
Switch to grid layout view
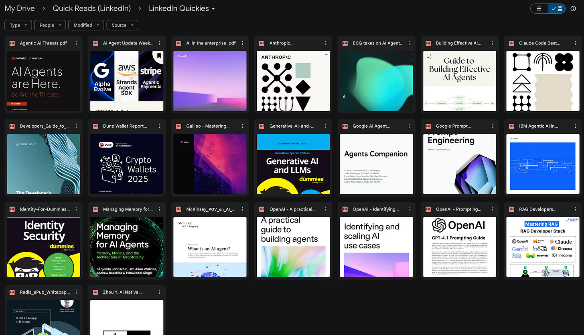click(557, 8)
